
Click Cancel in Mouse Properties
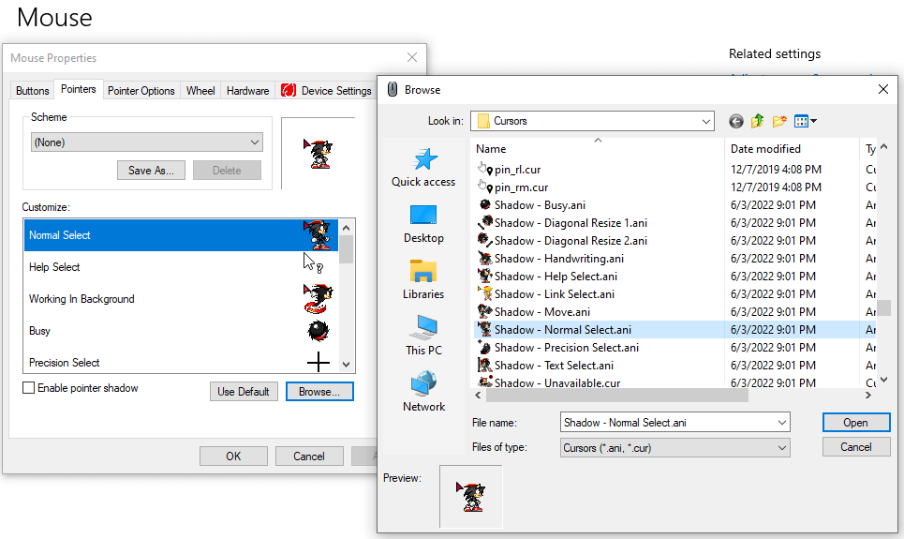(x=309, y=456)
